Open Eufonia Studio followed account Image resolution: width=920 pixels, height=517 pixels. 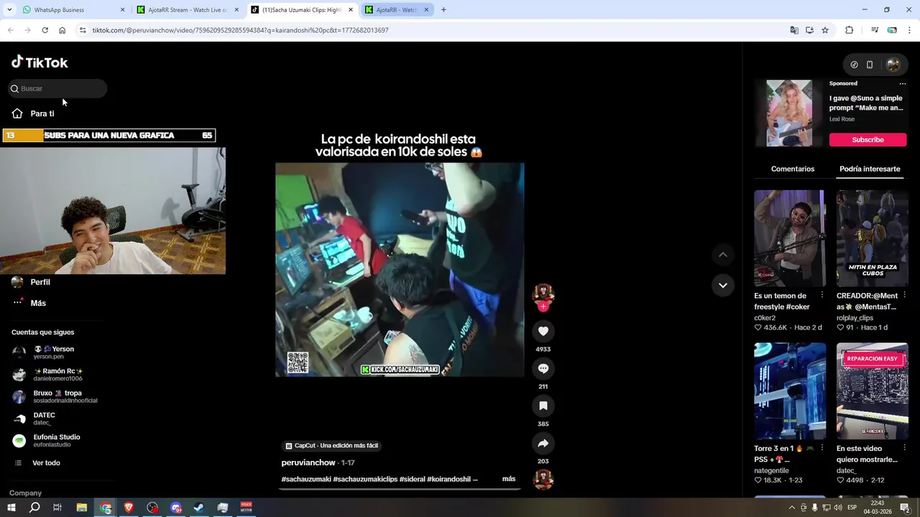tap(57, 440)
